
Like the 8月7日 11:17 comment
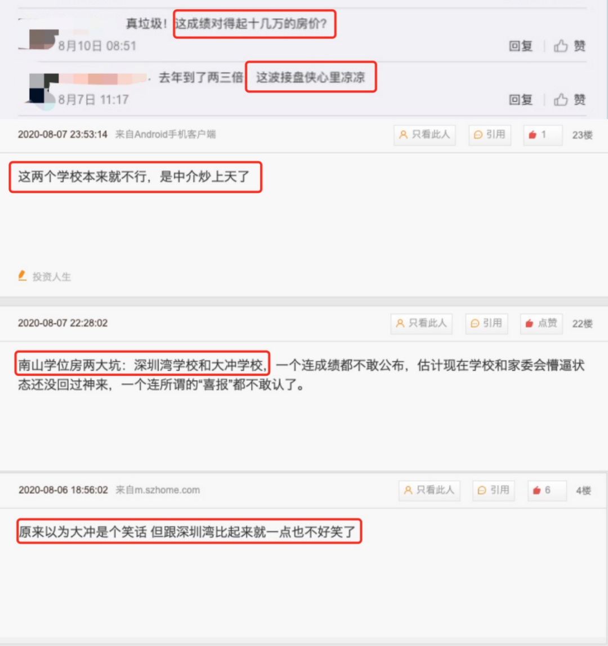point(570,100)
